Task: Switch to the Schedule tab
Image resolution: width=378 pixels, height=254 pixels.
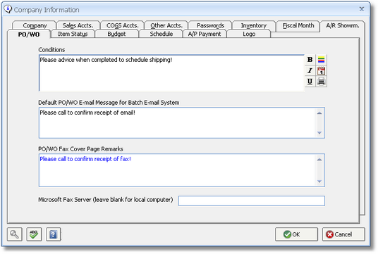Action: click(x=161, y=34)
